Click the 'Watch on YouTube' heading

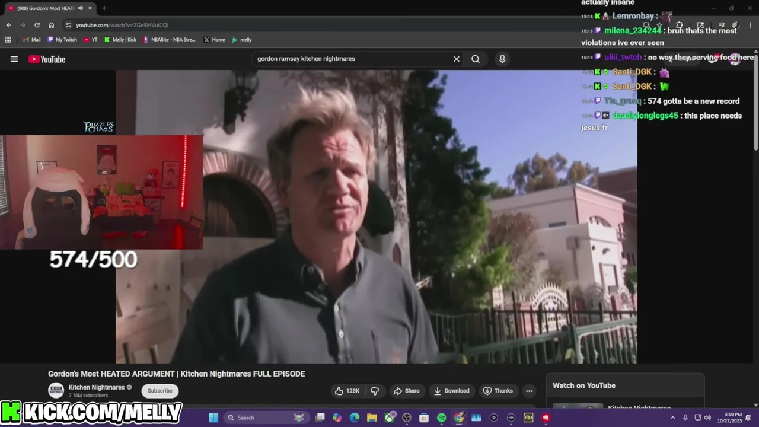click(x=584, y=385)
